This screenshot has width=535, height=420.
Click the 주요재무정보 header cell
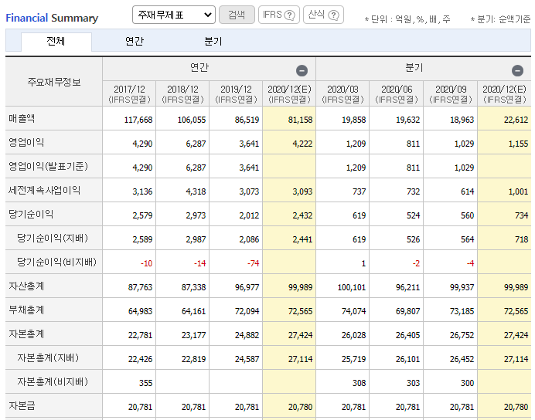54,82
